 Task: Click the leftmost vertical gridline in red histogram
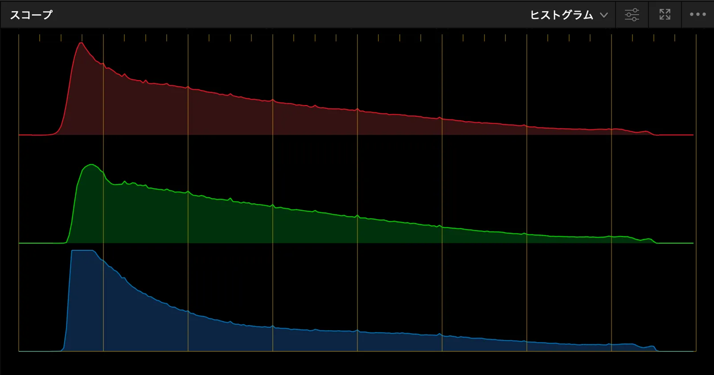(x=19, y=89)
